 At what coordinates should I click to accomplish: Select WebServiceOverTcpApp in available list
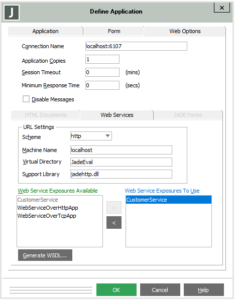(x=47, y=216)
